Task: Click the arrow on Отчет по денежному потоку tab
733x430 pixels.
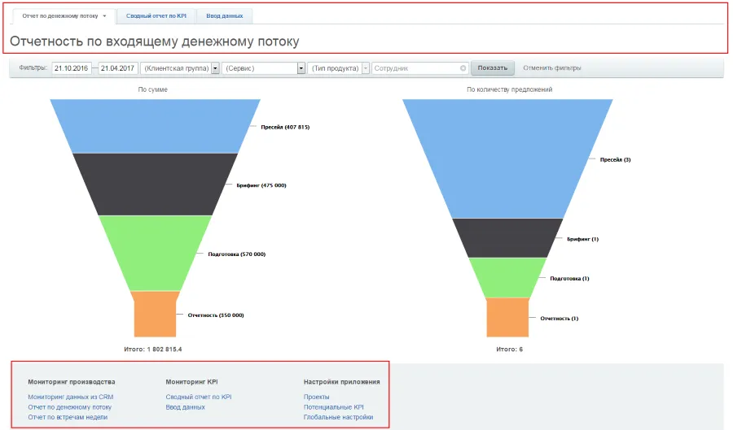Action: point(105,16)
